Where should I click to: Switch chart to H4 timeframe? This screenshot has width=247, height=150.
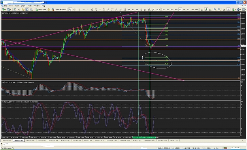184,9
